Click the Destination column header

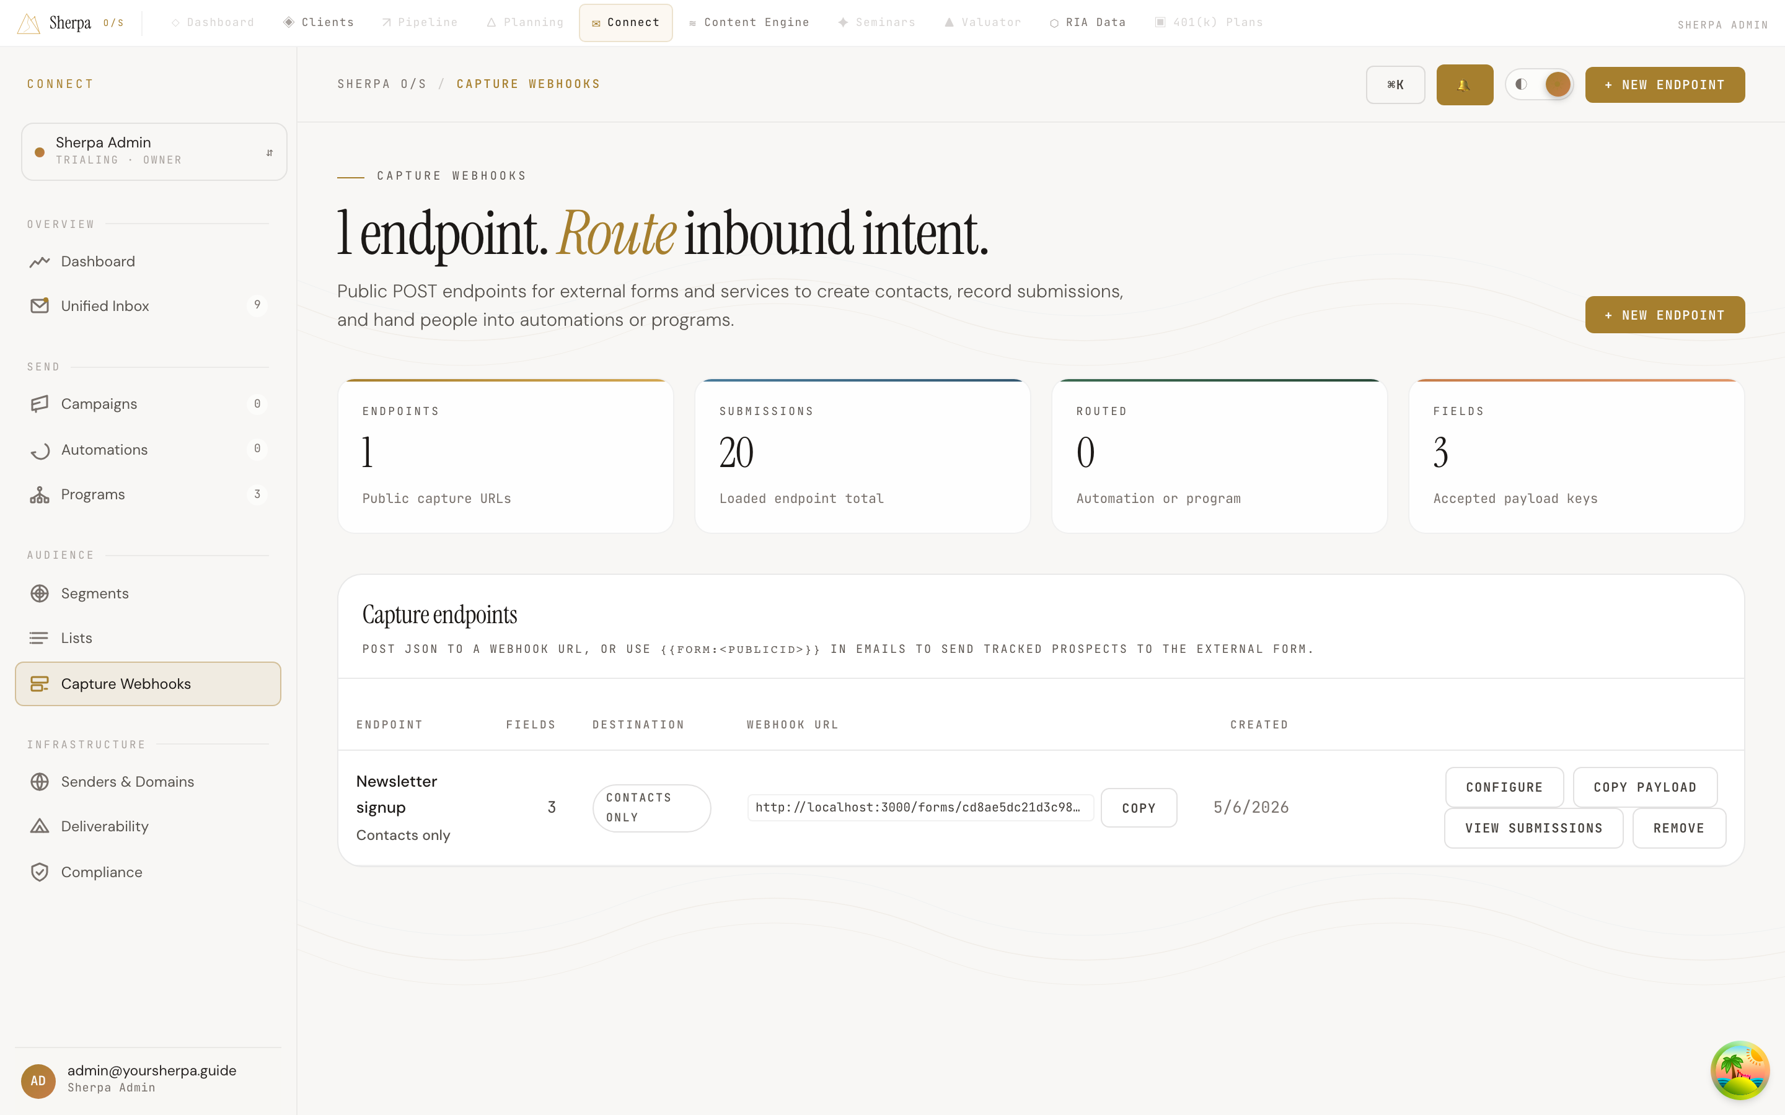638,725
